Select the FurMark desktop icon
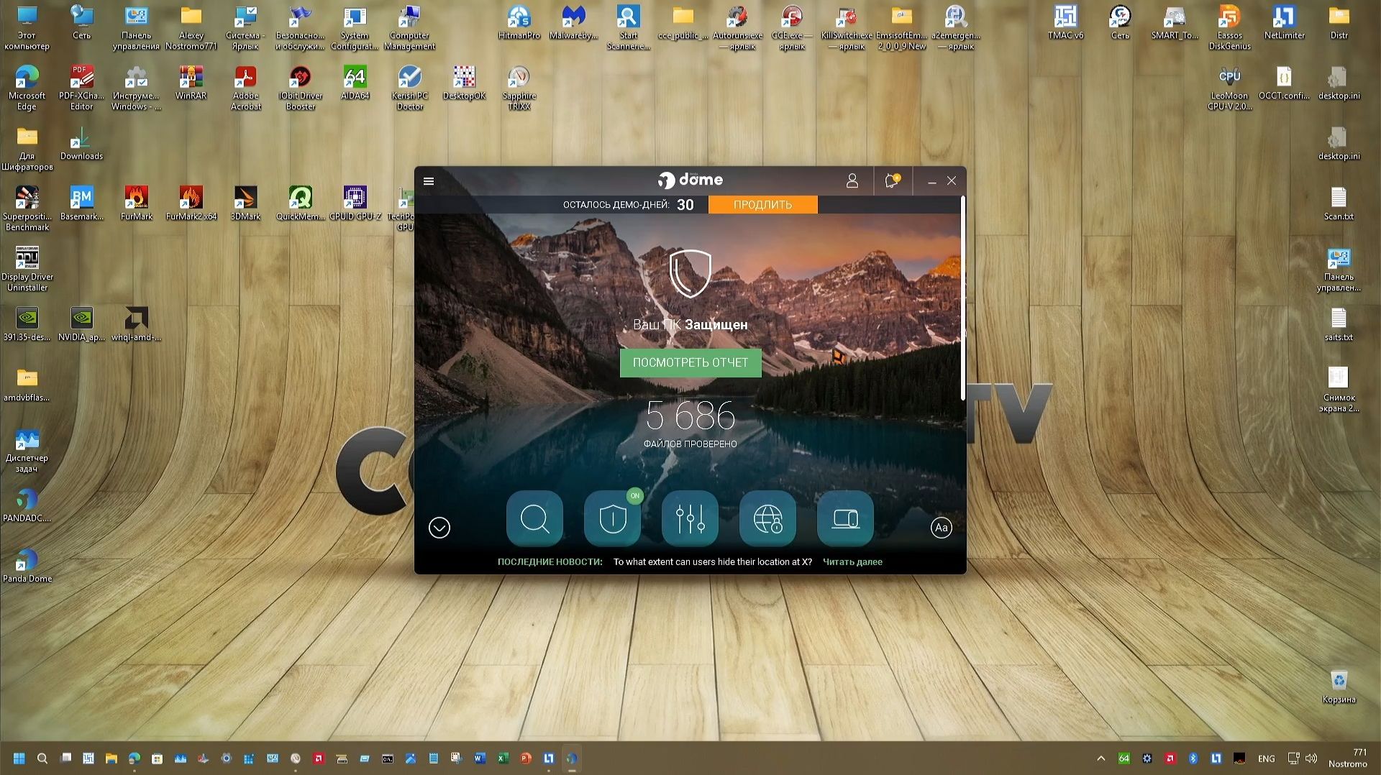The height and width of the screenshot is (775, 1381). coord(136,203)
